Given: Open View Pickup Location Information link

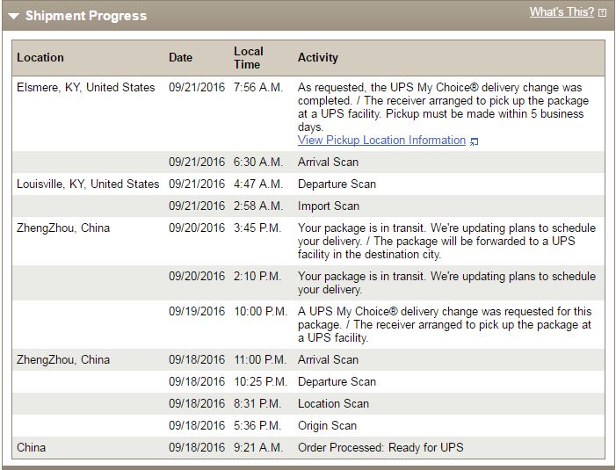Looking at the screenshot, I should (x=381, y=141).
